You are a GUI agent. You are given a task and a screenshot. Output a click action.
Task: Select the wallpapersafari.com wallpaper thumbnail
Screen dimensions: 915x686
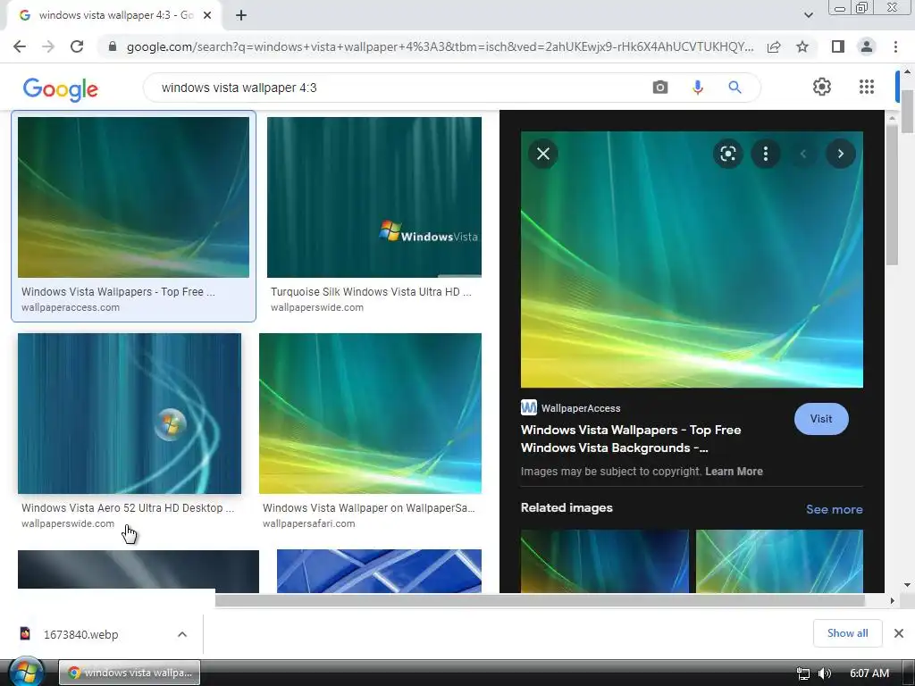click(x=371, y=414)
